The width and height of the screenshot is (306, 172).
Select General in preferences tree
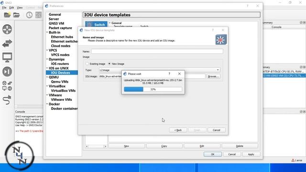pyautogui.click(x=55, y=14)
